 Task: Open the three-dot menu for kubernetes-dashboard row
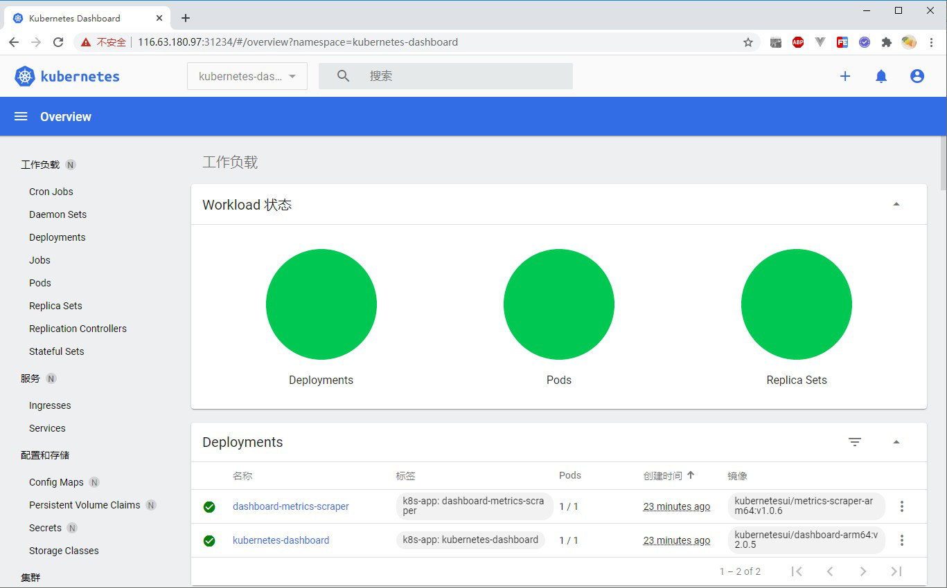click(902, 540)
